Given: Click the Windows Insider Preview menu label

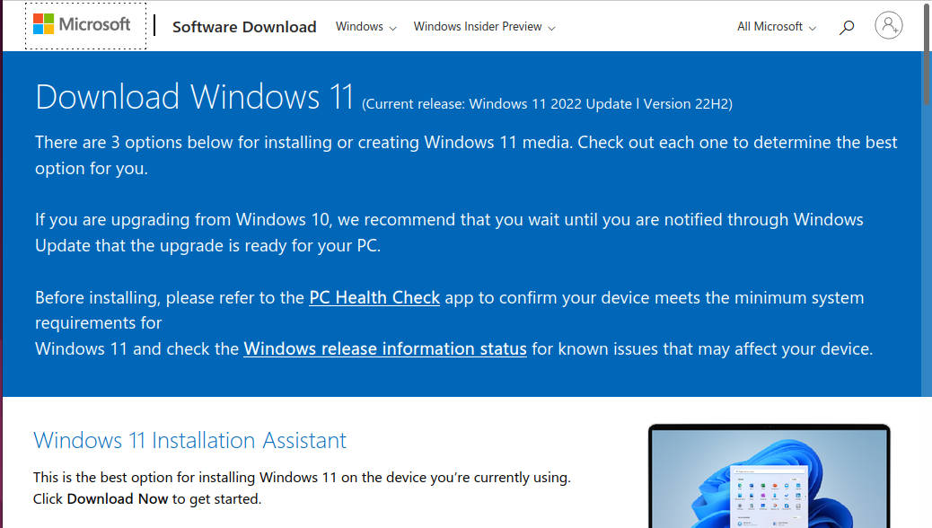Looking at the screenshot, I should [x=478, y=27].
